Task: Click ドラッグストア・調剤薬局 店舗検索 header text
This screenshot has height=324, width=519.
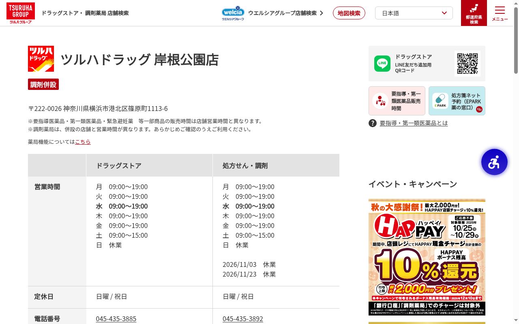Action: click(85, 13)
